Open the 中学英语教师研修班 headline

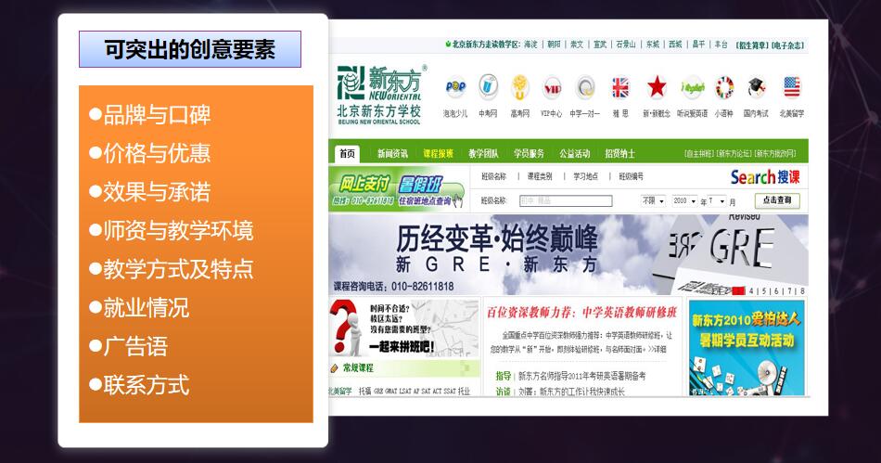pos(582,313)
